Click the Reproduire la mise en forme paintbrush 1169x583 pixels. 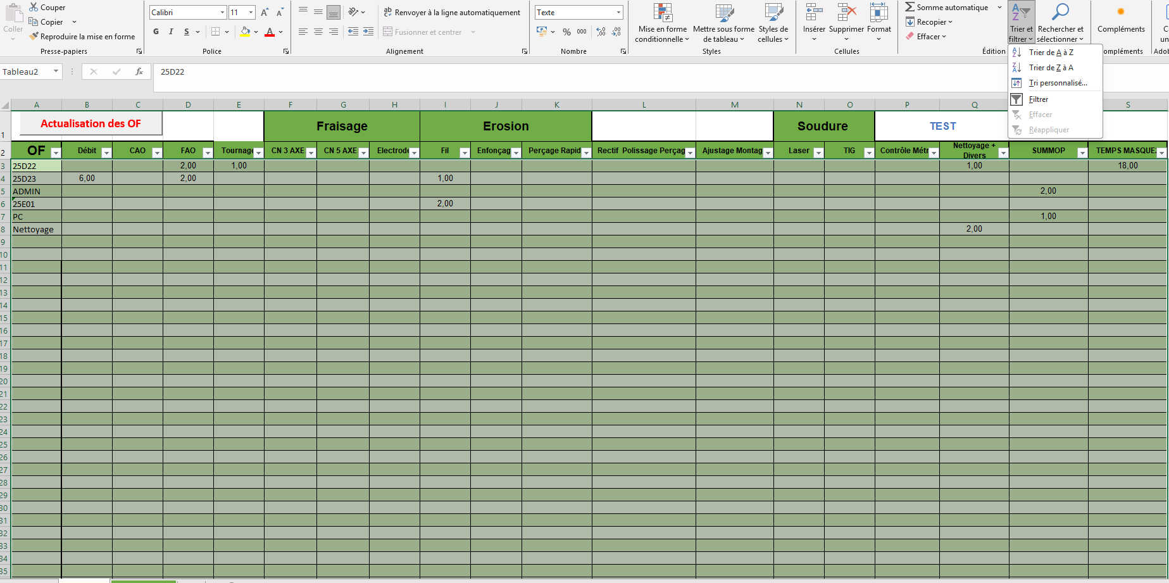(34, 37)
